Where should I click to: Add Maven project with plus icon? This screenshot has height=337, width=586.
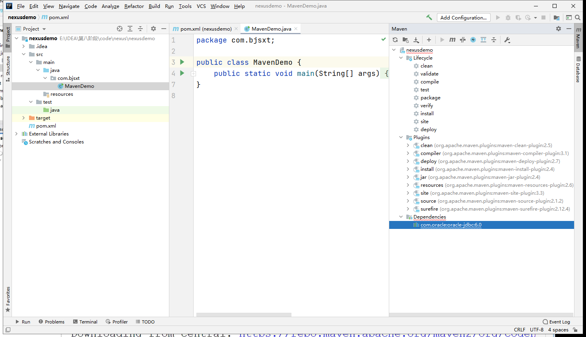click(429, 40)
